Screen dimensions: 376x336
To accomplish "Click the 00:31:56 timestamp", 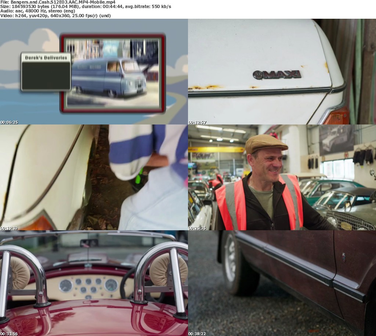I will (9, 334).
